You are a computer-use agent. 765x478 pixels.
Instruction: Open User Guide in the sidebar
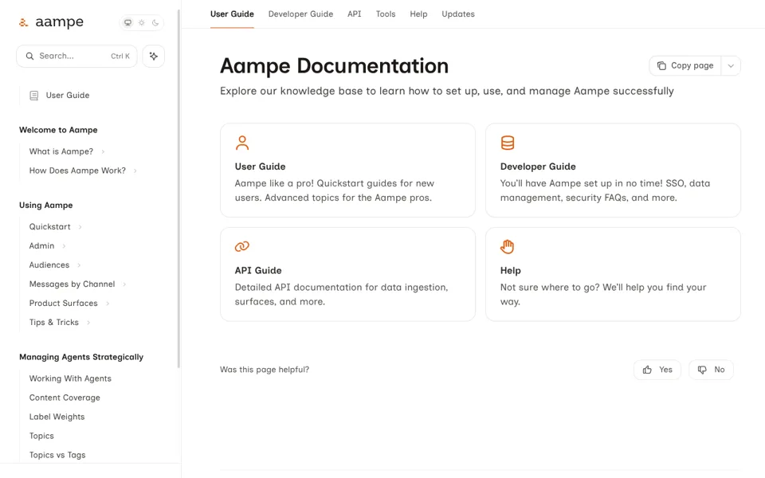tap(68, 95)
